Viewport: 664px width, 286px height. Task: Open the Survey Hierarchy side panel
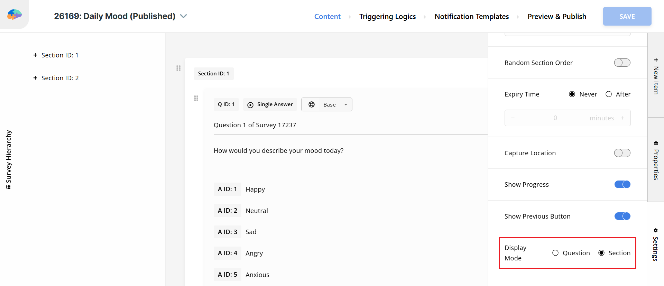[9, 159]
